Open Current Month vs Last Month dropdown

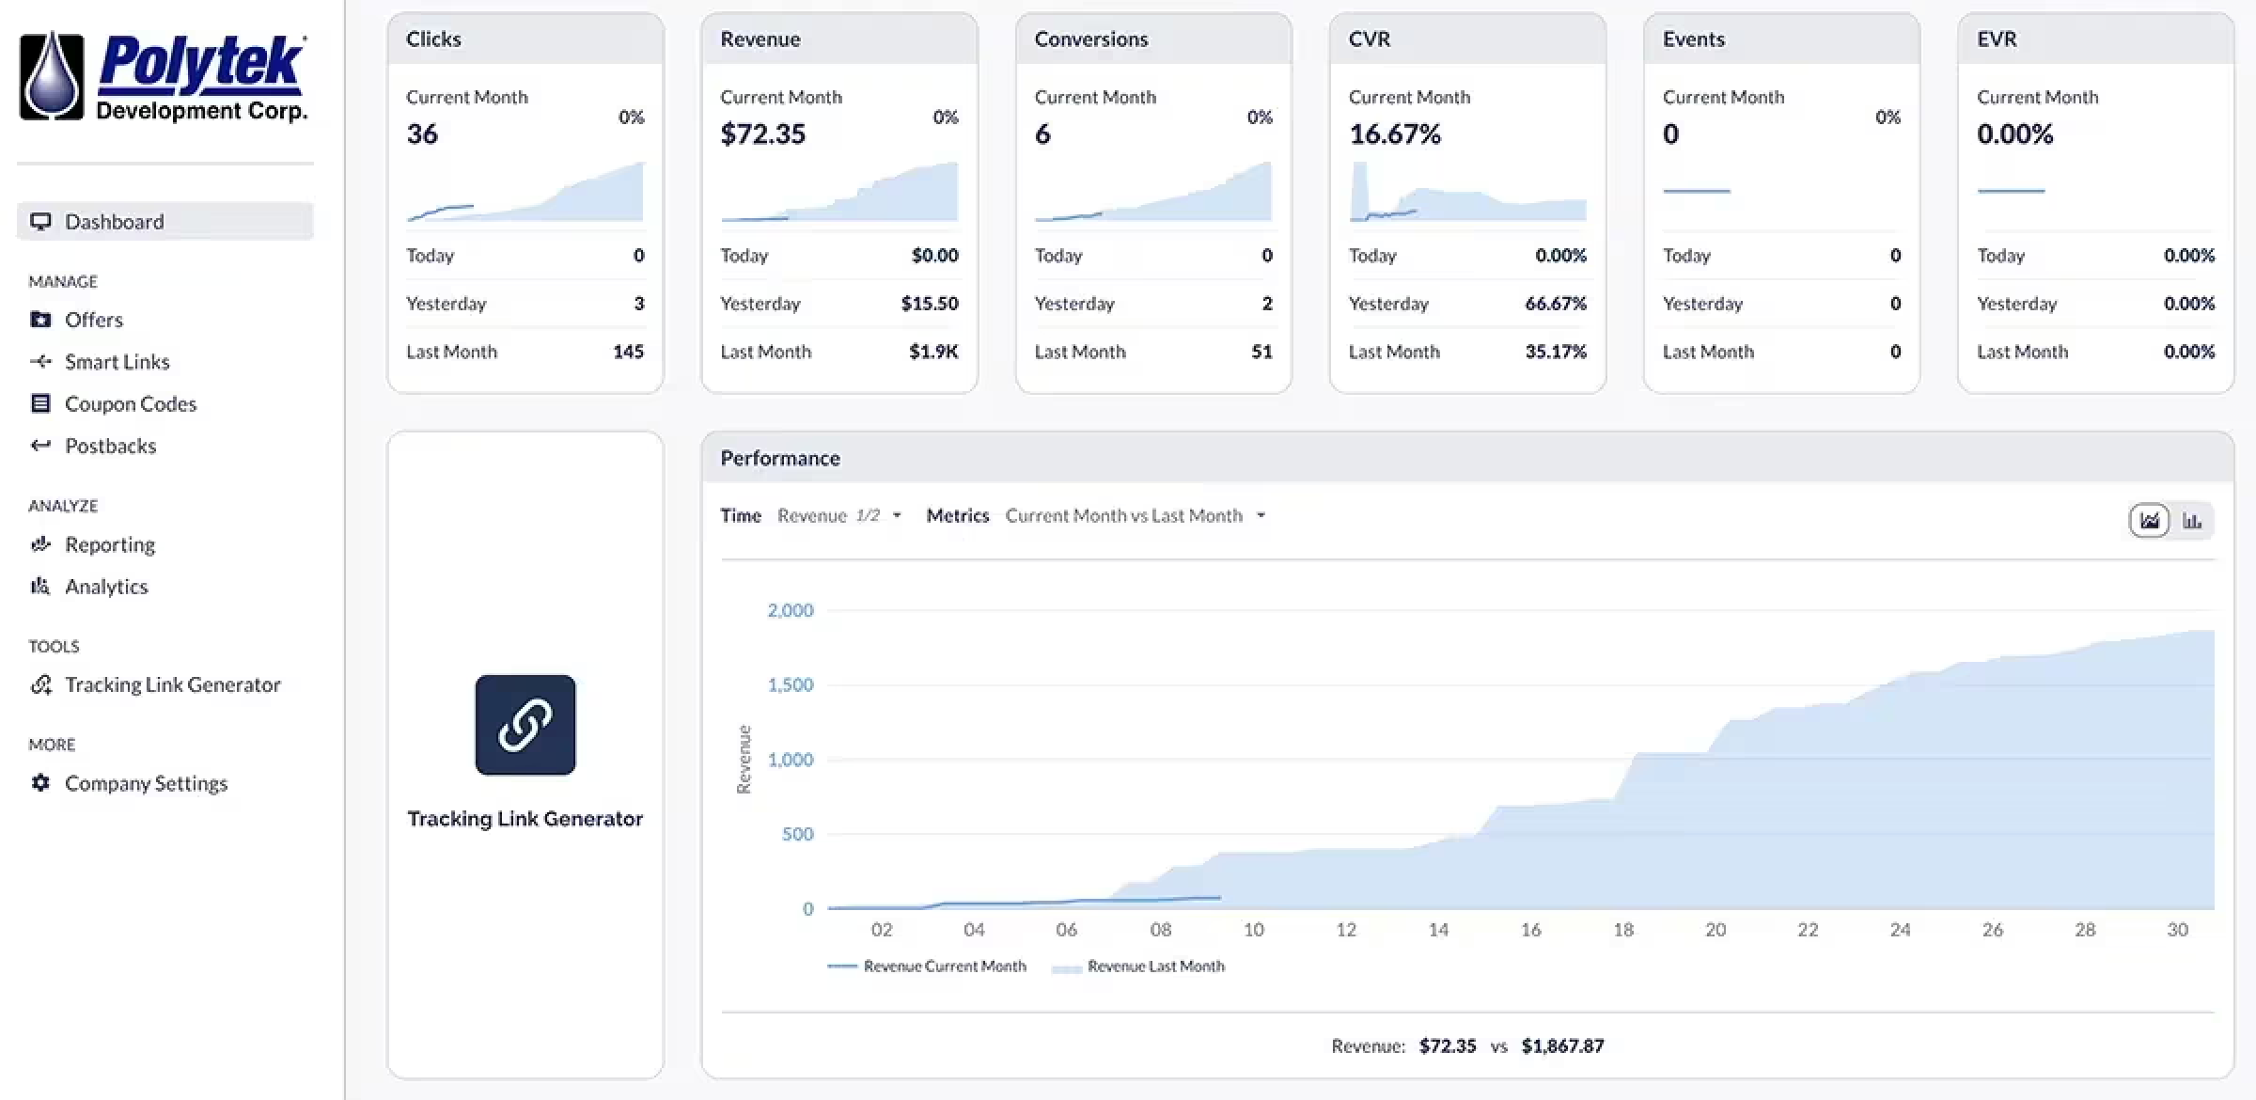pos(1135,515)
